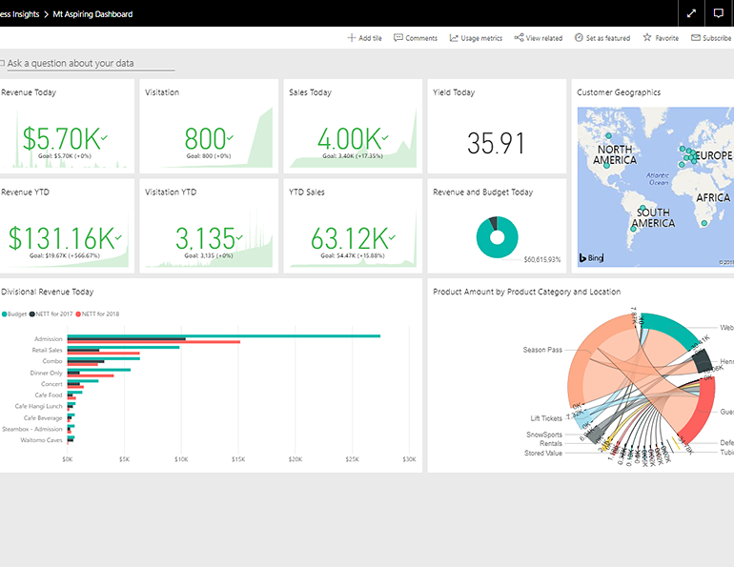
Task: Click the Budget legend teal swatch
Action: [x=4, y=314]
